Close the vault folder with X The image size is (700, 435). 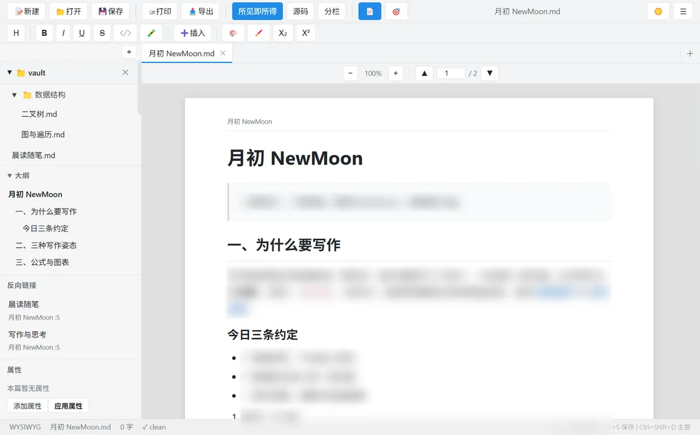click(125, 72)
